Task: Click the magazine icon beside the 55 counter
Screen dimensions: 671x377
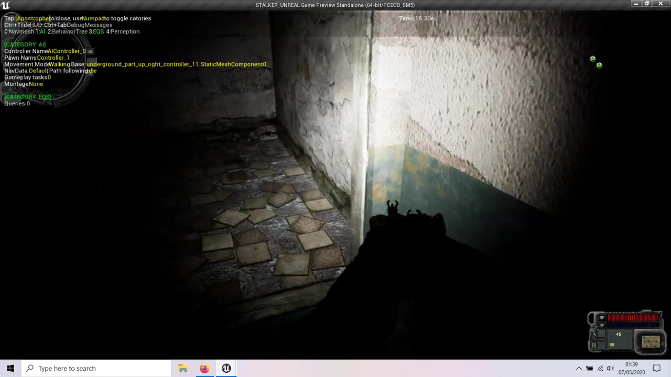Action: click(594, 345)
